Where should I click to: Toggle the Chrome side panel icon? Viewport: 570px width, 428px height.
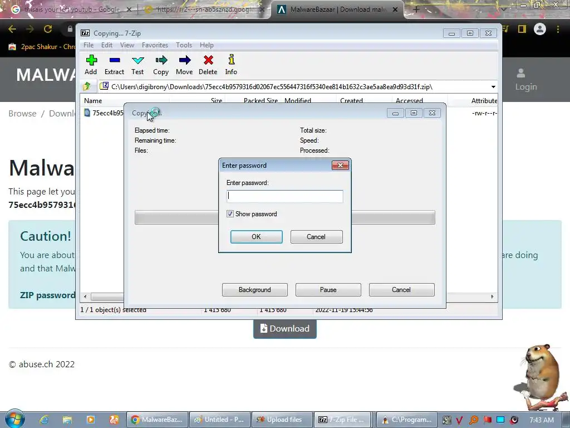tap(522, 29)
